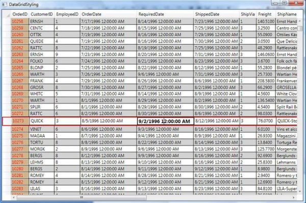The image size is (306, 203).
Task: Click the ShipName column header
Action: tap(286, 14)
